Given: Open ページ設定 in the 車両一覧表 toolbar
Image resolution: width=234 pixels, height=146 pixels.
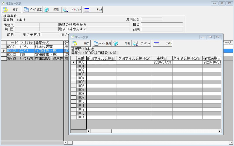Looking at the screenshot, I should tap(103, 43).
